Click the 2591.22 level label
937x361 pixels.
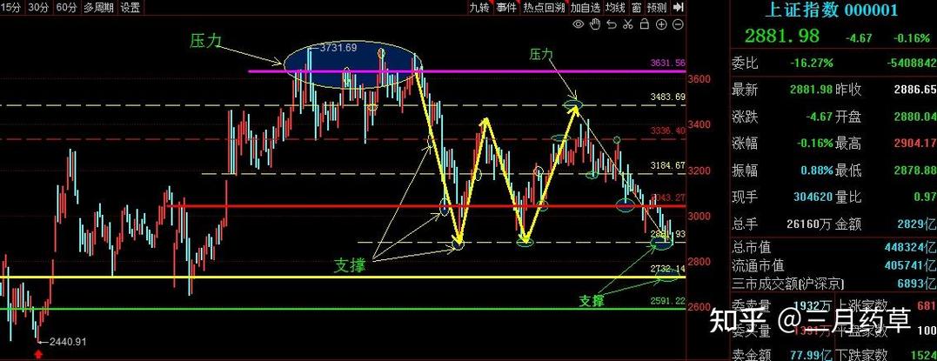(x=668, y=301)
